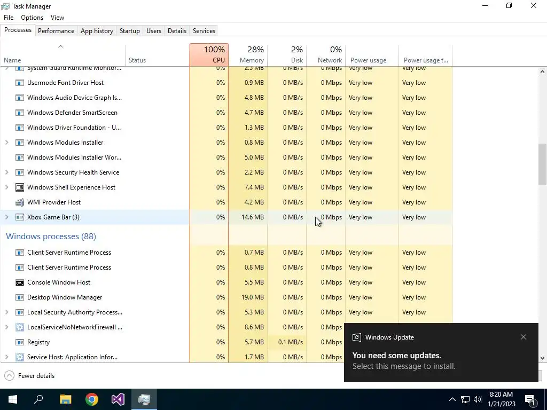Sort processes by CPU column
Screen dimensions: 547x410
click(x=209, y=55)
